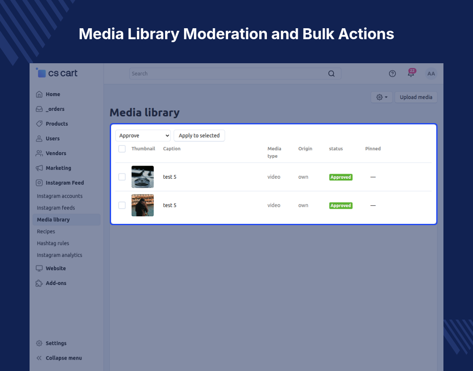Go to the Instagram analytics menu item
The width and height of the screenshot is (473, 371).
click(60, 255)
